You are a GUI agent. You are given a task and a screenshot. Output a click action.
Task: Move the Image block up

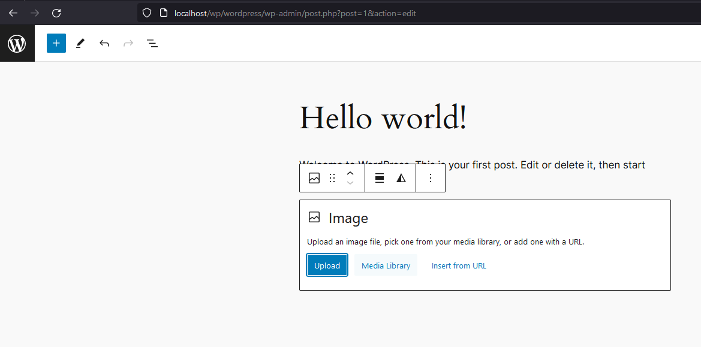pyautogui.click(x=350, y=173)
